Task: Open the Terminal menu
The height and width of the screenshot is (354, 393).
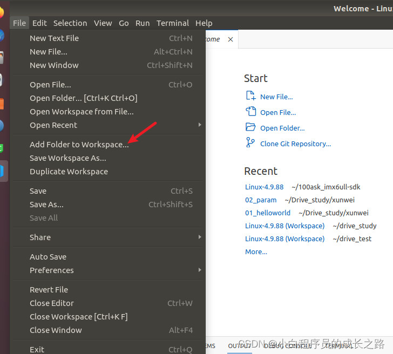Action: click(x=173, y=23)
